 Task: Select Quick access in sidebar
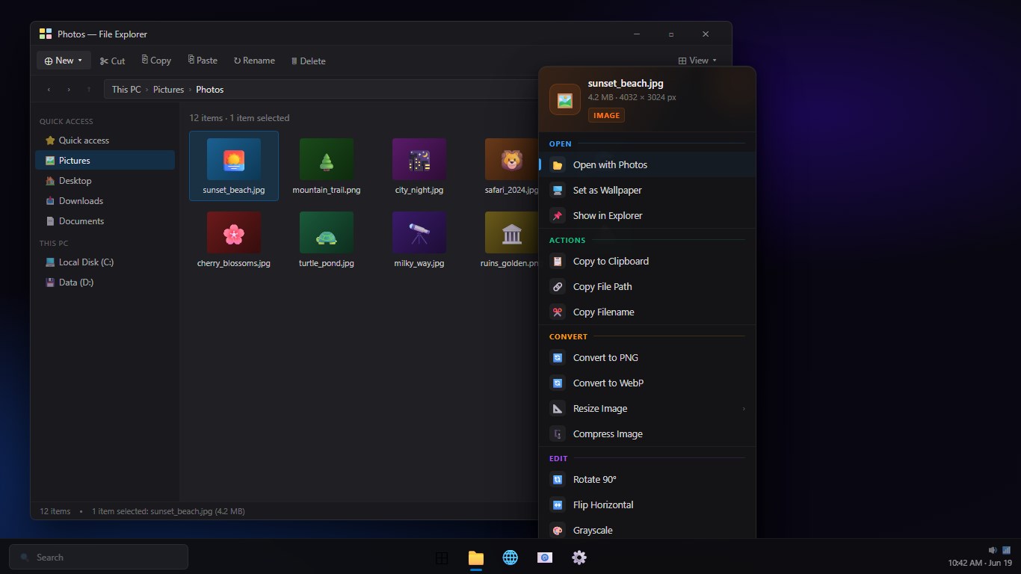[x=105, y=141]
